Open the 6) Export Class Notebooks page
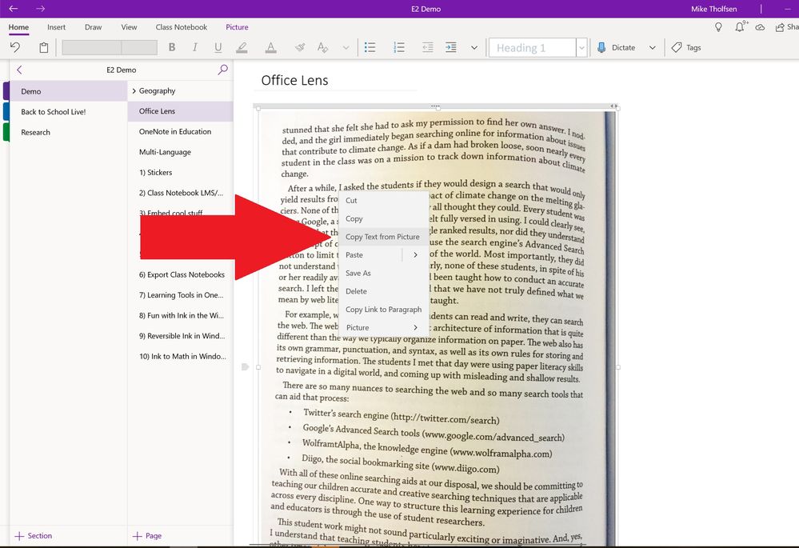The height and width of the screenshot is (548, 799). coord(181,274)
